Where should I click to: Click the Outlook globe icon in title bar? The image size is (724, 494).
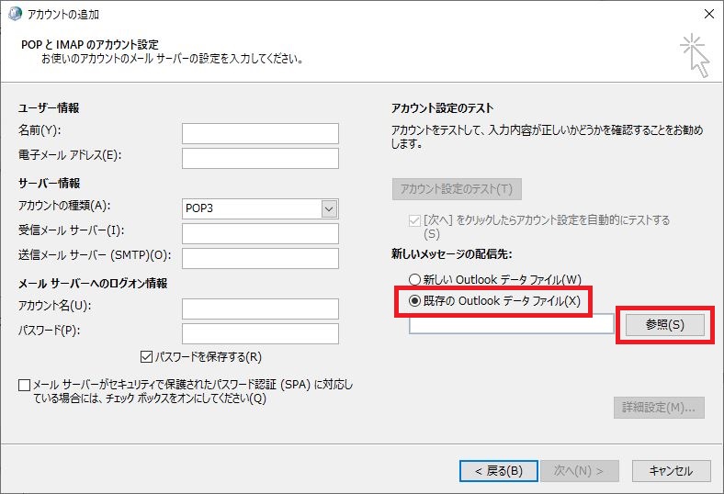click(x=15, y=14)
